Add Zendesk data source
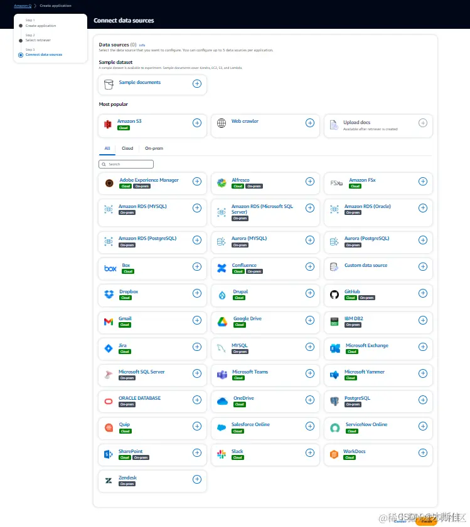Image resolution: width=470 pixels, height=527 pixels. click(x=197, y=479)
